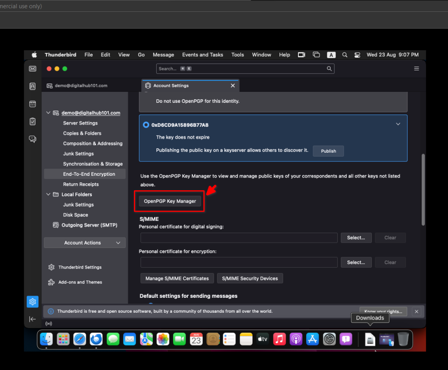This screenshot has width=448, height=370.
Task: Dismiss the Thunderbird info notification bar
Action: [x=416, y=311]
